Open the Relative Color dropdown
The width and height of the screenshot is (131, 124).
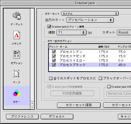point(119,94)
